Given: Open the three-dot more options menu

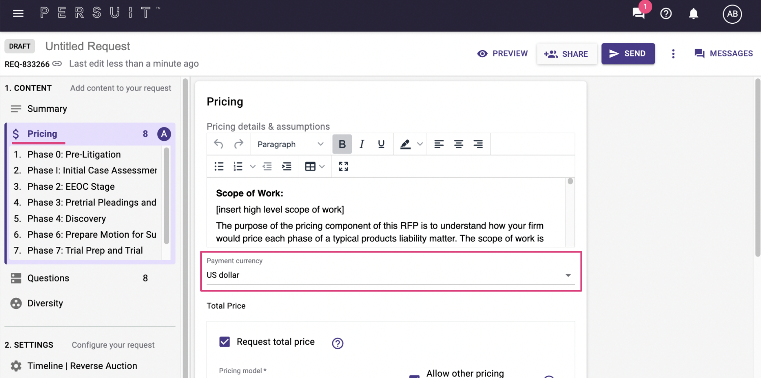Looking at the screenshot, I should click(673, 54).
